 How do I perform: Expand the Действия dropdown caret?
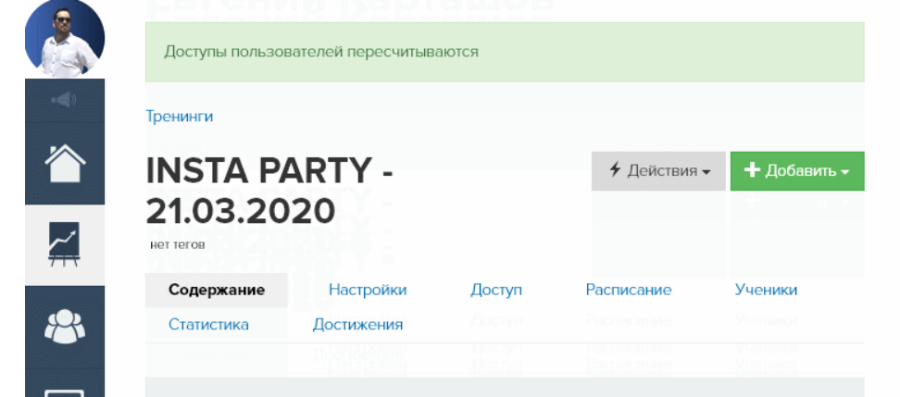[706, 173]
